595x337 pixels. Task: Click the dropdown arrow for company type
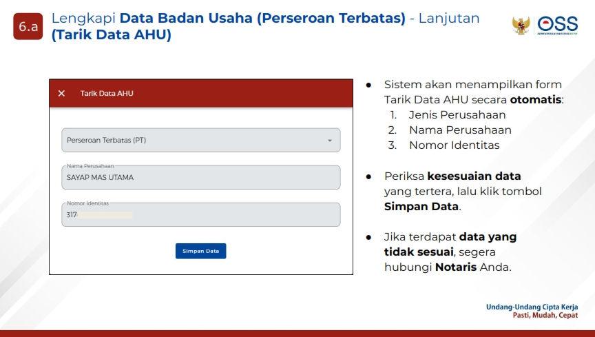click(x=329, y=141)
